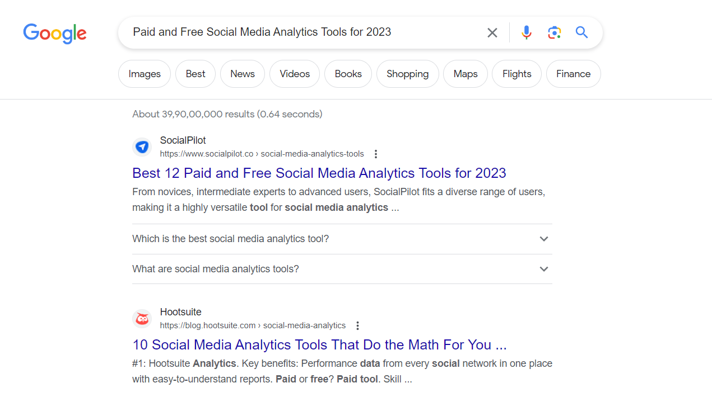Screen dimensions: 712x397
Task: Open "10 Social Media Analytics Tools" Hootsuite link
Action: pyautogui.click(x=319, y=344)
